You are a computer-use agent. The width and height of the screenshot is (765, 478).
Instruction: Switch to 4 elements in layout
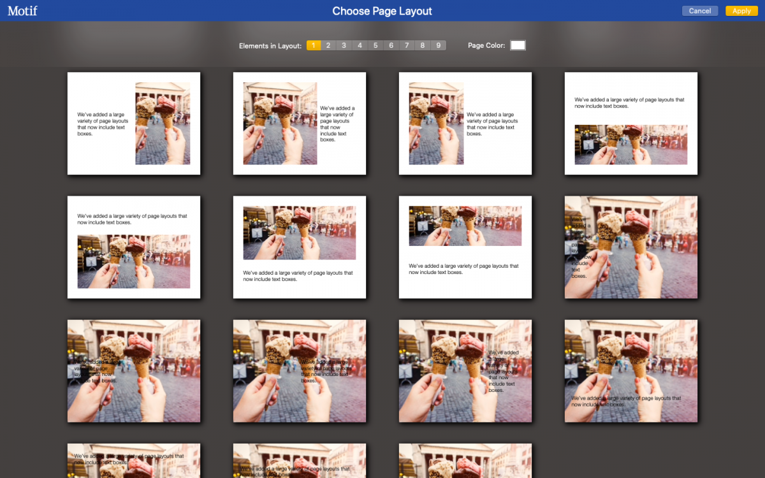pos(360,45)
